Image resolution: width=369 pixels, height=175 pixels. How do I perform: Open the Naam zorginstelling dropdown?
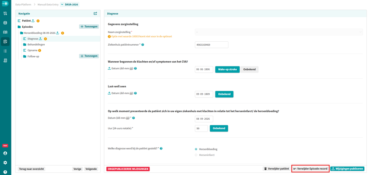pos(279,32)
